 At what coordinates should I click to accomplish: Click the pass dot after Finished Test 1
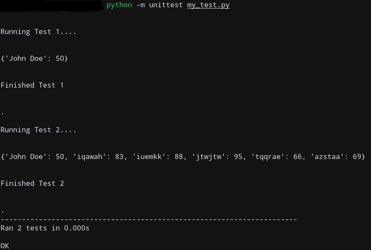click(3, 114)
